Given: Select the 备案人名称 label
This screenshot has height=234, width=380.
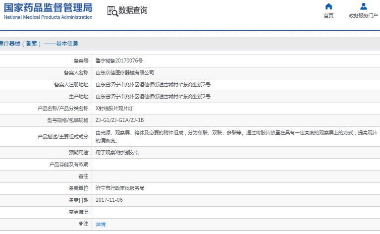Looking at the screenshot, I should click(76, 73).
